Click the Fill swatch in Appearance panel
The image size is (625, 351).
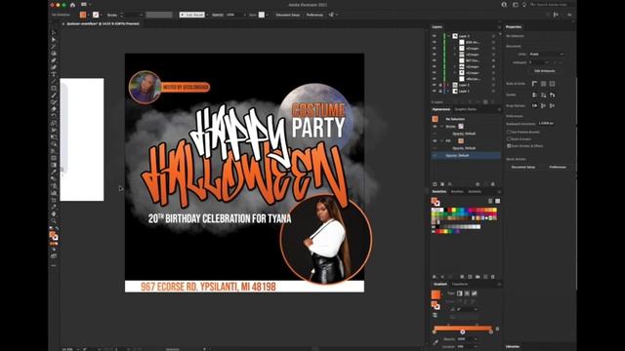tap(461, 140)
